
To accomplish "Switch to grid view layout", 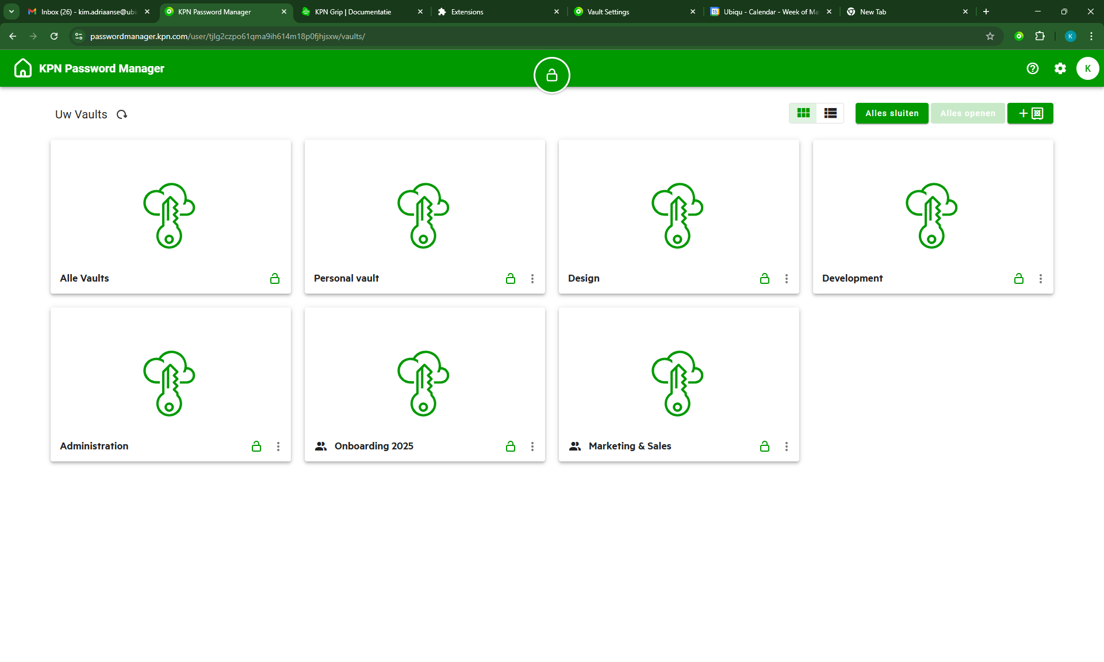I will click(803, 113).
